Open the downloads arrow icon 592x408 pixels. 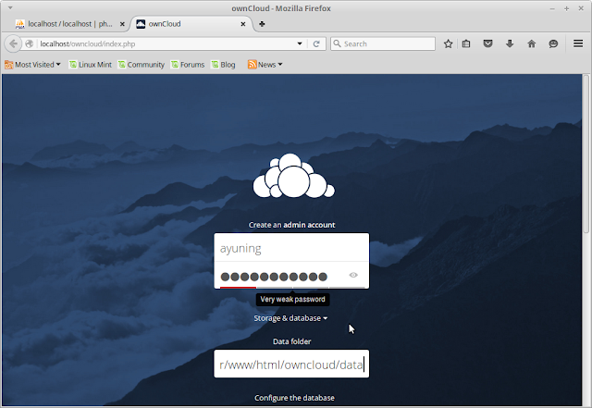point(510,43)
